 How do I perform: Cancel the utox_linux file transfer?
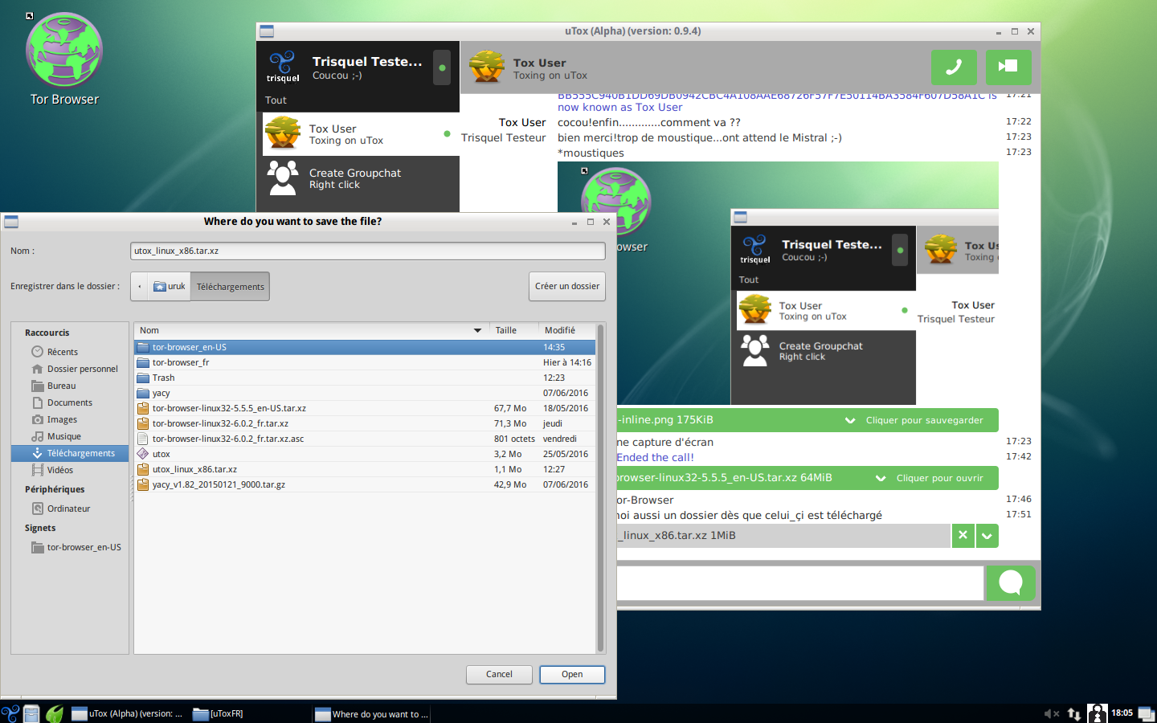[x=963, y=535]
